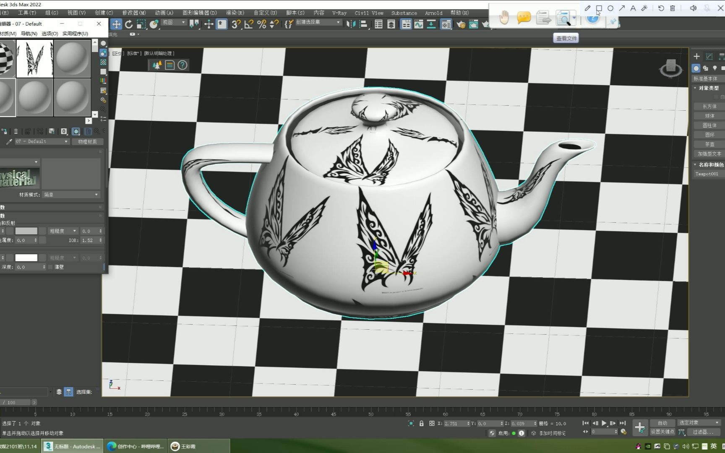Select Geometry category icon
The width and height of the screenshot is (725, 453).
pos(696,68)
